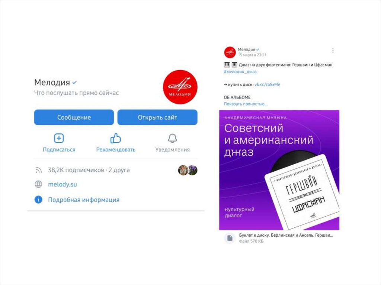Click the Подписаться plus icon

(59, 138)
